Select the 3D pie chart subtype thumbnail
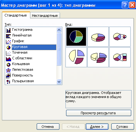This screenshot has height=132, width=136. click(98, 36)
